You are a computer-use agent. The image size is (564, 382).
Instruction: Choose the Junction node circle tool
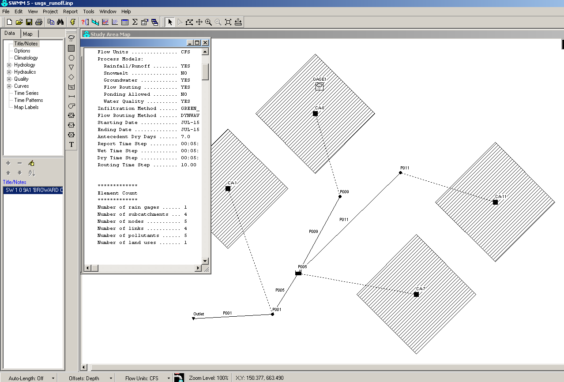point(71,58)
